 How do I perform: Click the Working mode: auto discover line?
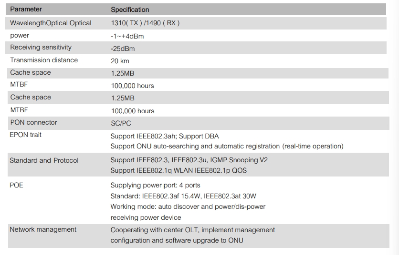[188, 206]
